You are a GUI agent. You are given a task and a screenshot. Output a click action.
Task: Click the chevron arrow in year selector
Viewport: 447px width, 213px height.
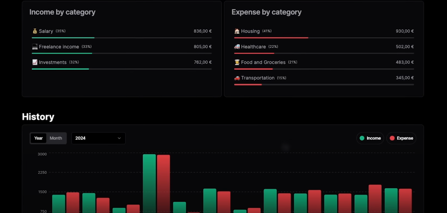[119, 138]
